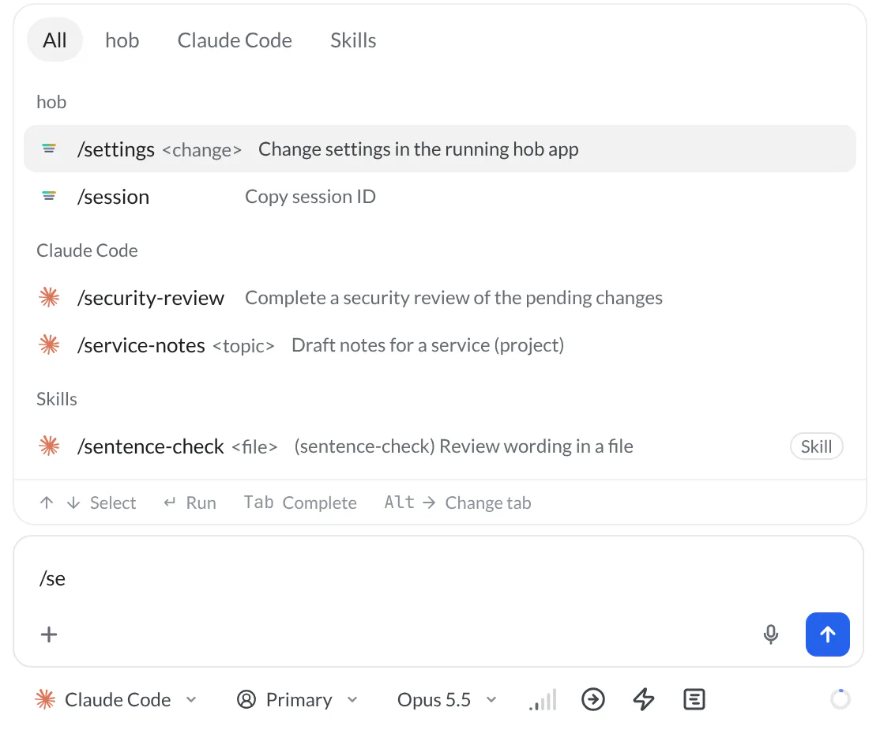Run the /security-review command
The width and height of the screenshot is (880, 734).
tap(440, 297)
